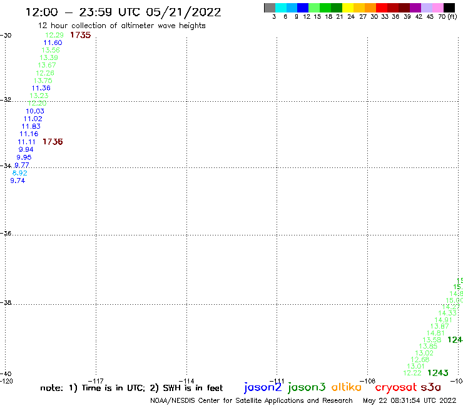Select the 11.60 wave height value

(53, 42)
